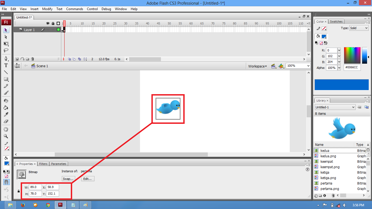Click the Properties panel help icon

(x=308, y=169)
